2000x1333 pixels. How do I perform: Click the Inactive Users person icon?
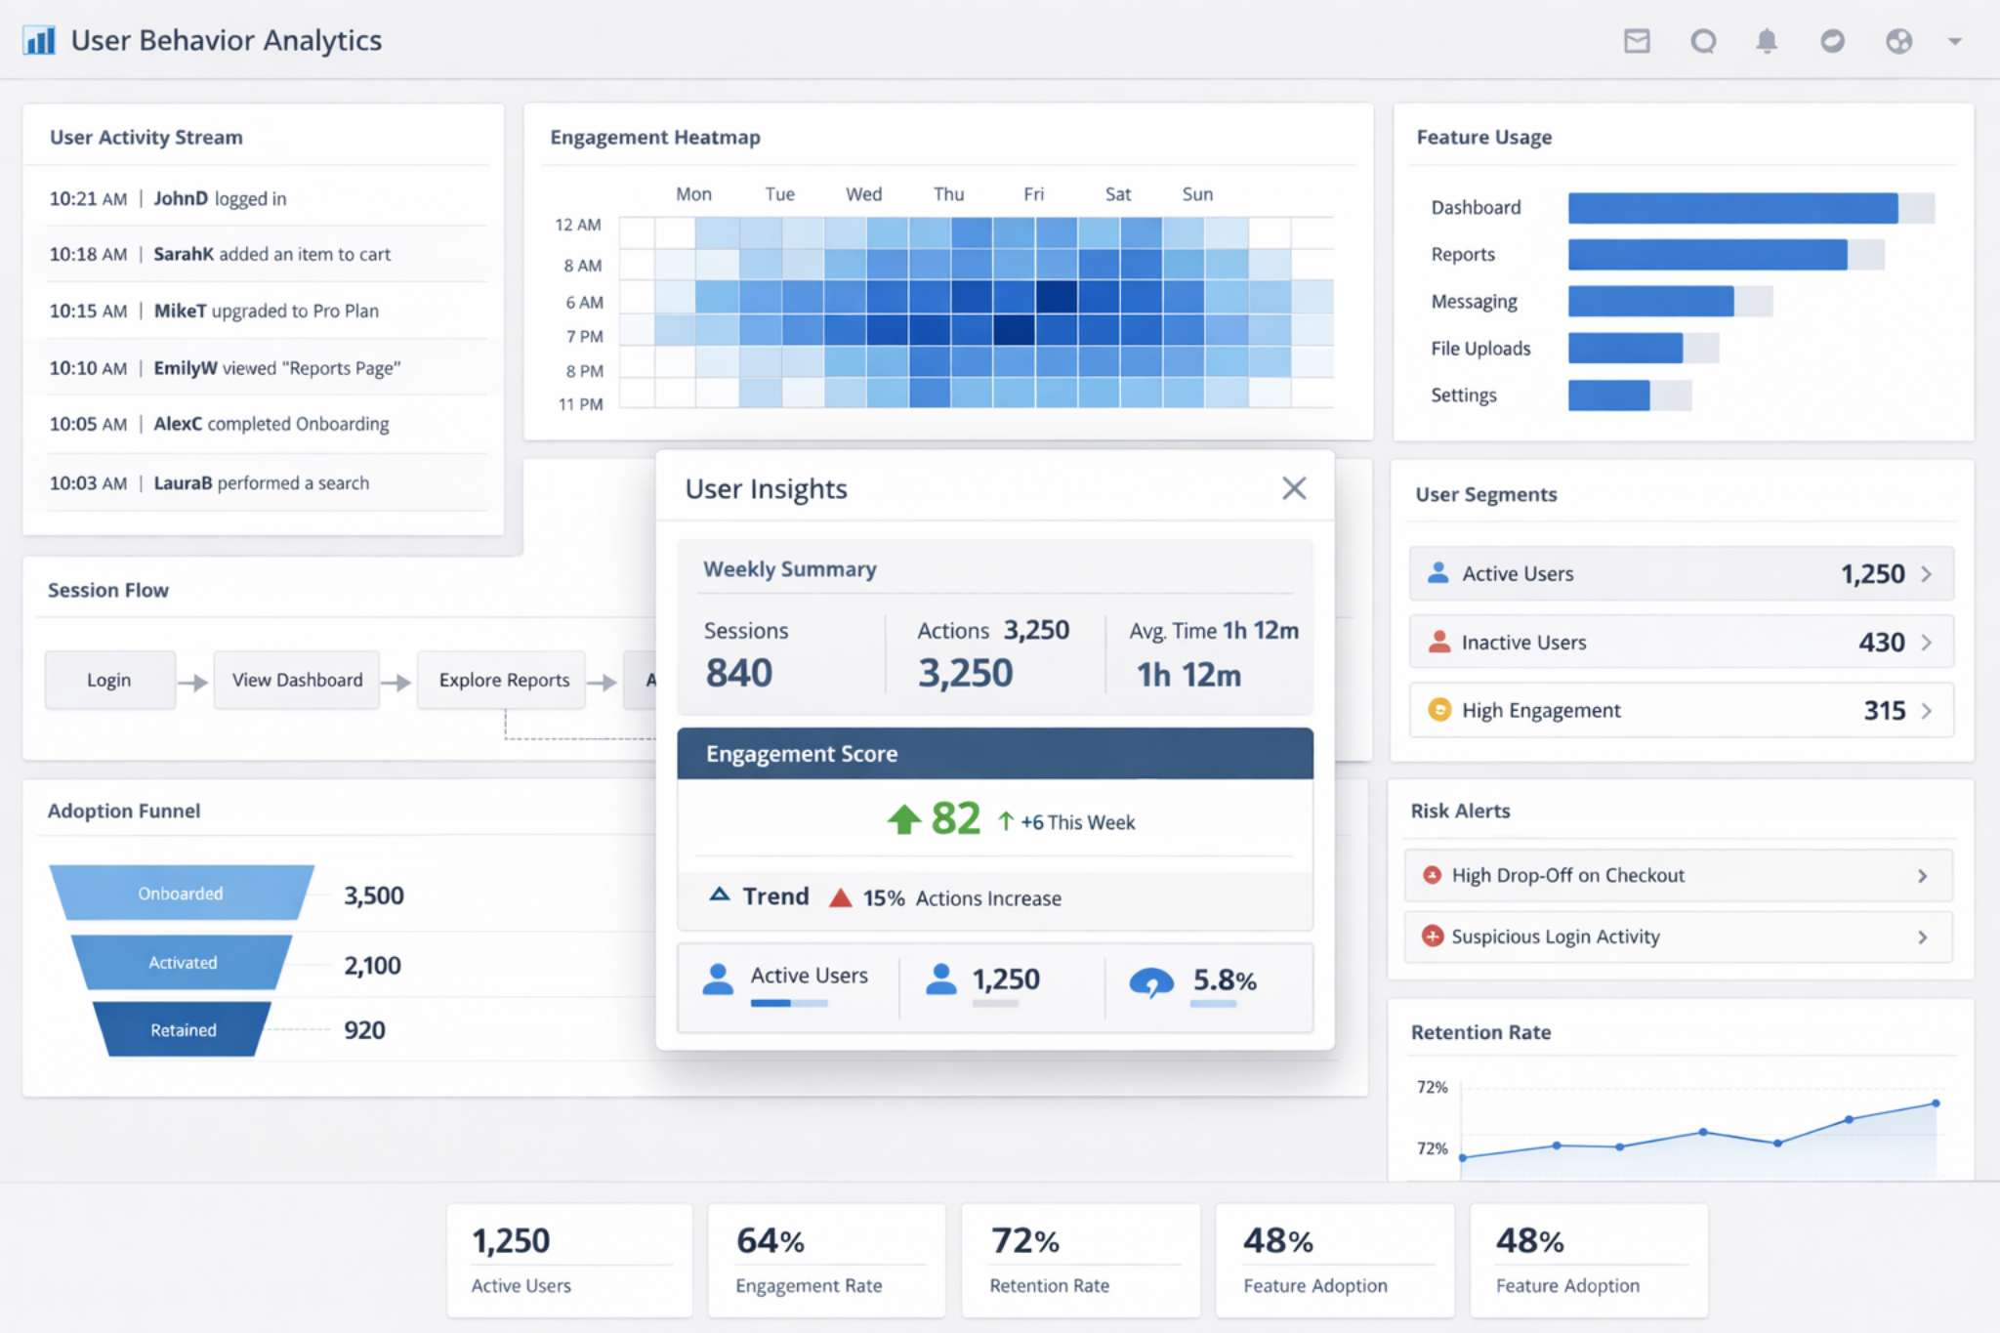click(x=1437, y=642)
